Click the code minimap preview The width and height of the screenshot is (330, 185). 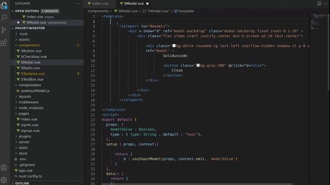(318, 22)
